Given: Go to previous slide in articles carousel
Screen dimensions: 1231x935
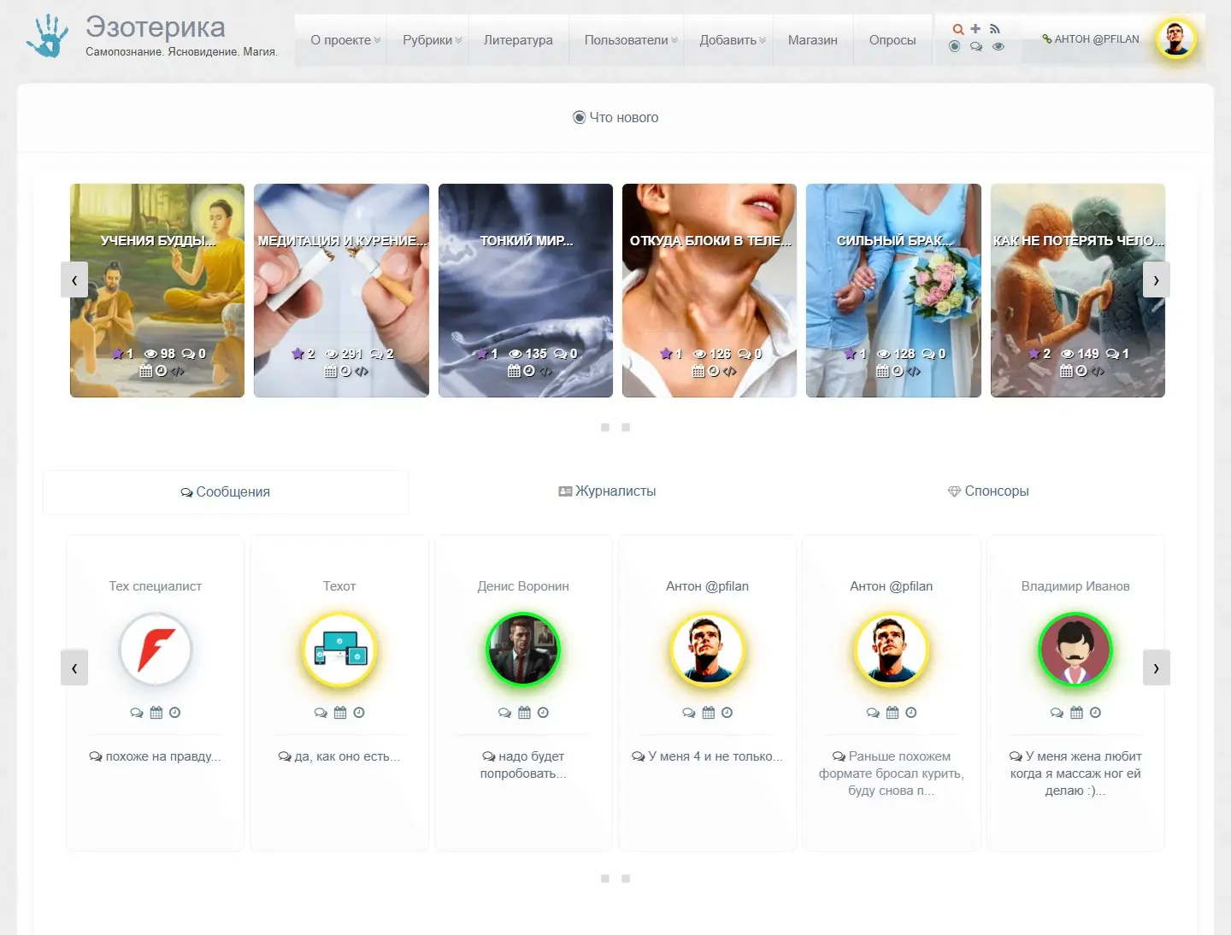Looking at the screenshot, I should click(74, 279).
